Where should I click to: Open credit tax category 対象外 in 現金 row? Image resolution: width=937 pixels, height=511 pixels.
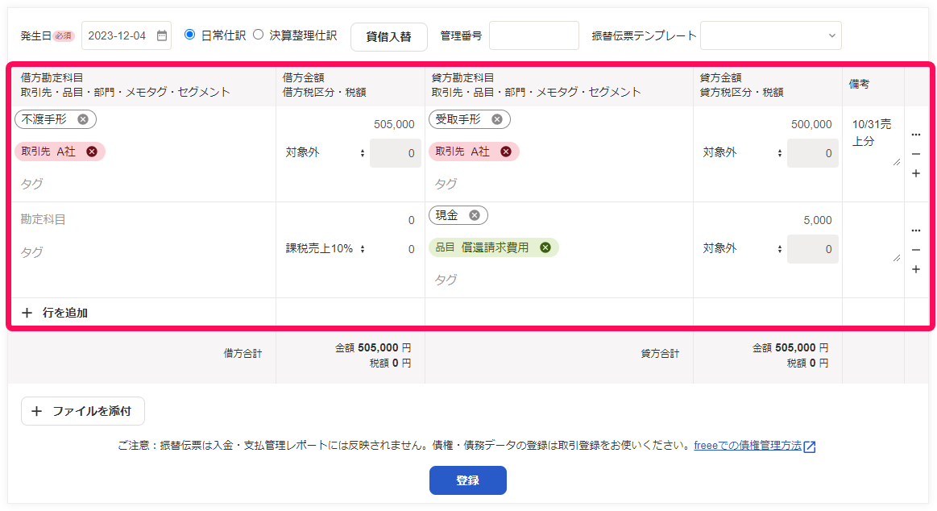pos(742,248)
